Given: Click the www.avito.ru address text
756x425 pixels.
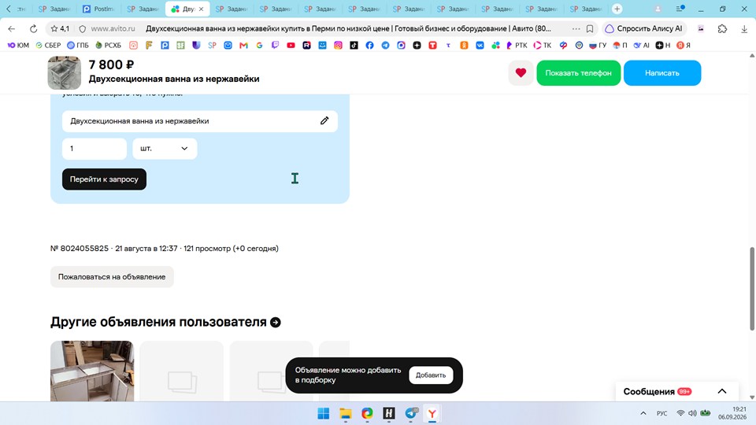Looking at the screenshot, I should coord(113,29).
